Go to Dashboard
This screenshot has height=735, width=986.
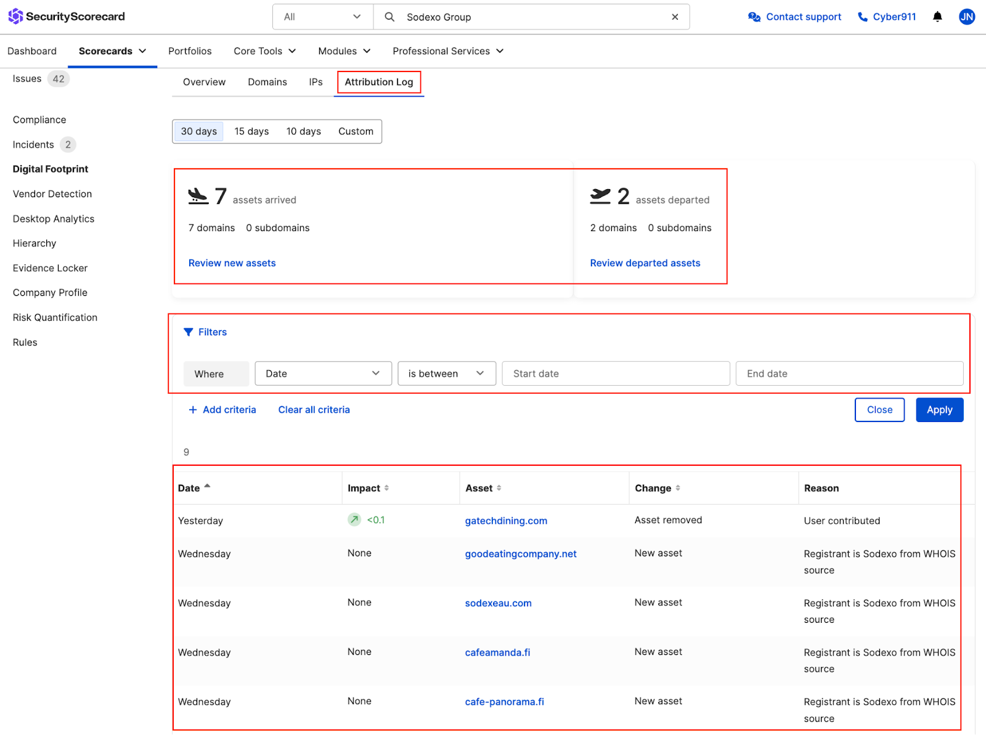pos(32,51)
